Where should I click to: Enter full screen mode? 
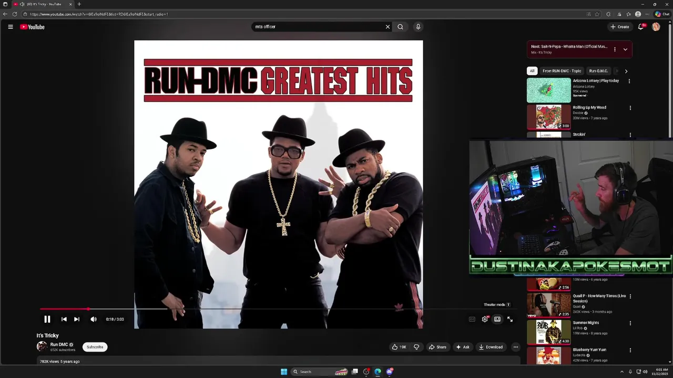click(510, 319)
